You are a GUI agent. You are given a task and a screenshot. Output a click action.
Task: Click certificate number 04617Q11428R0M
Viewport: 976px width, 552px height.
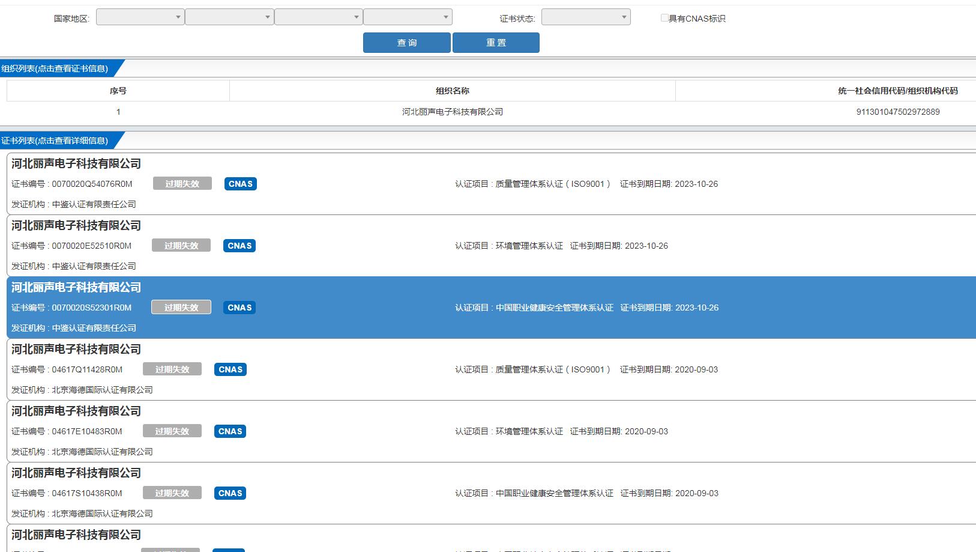[87, 369]
